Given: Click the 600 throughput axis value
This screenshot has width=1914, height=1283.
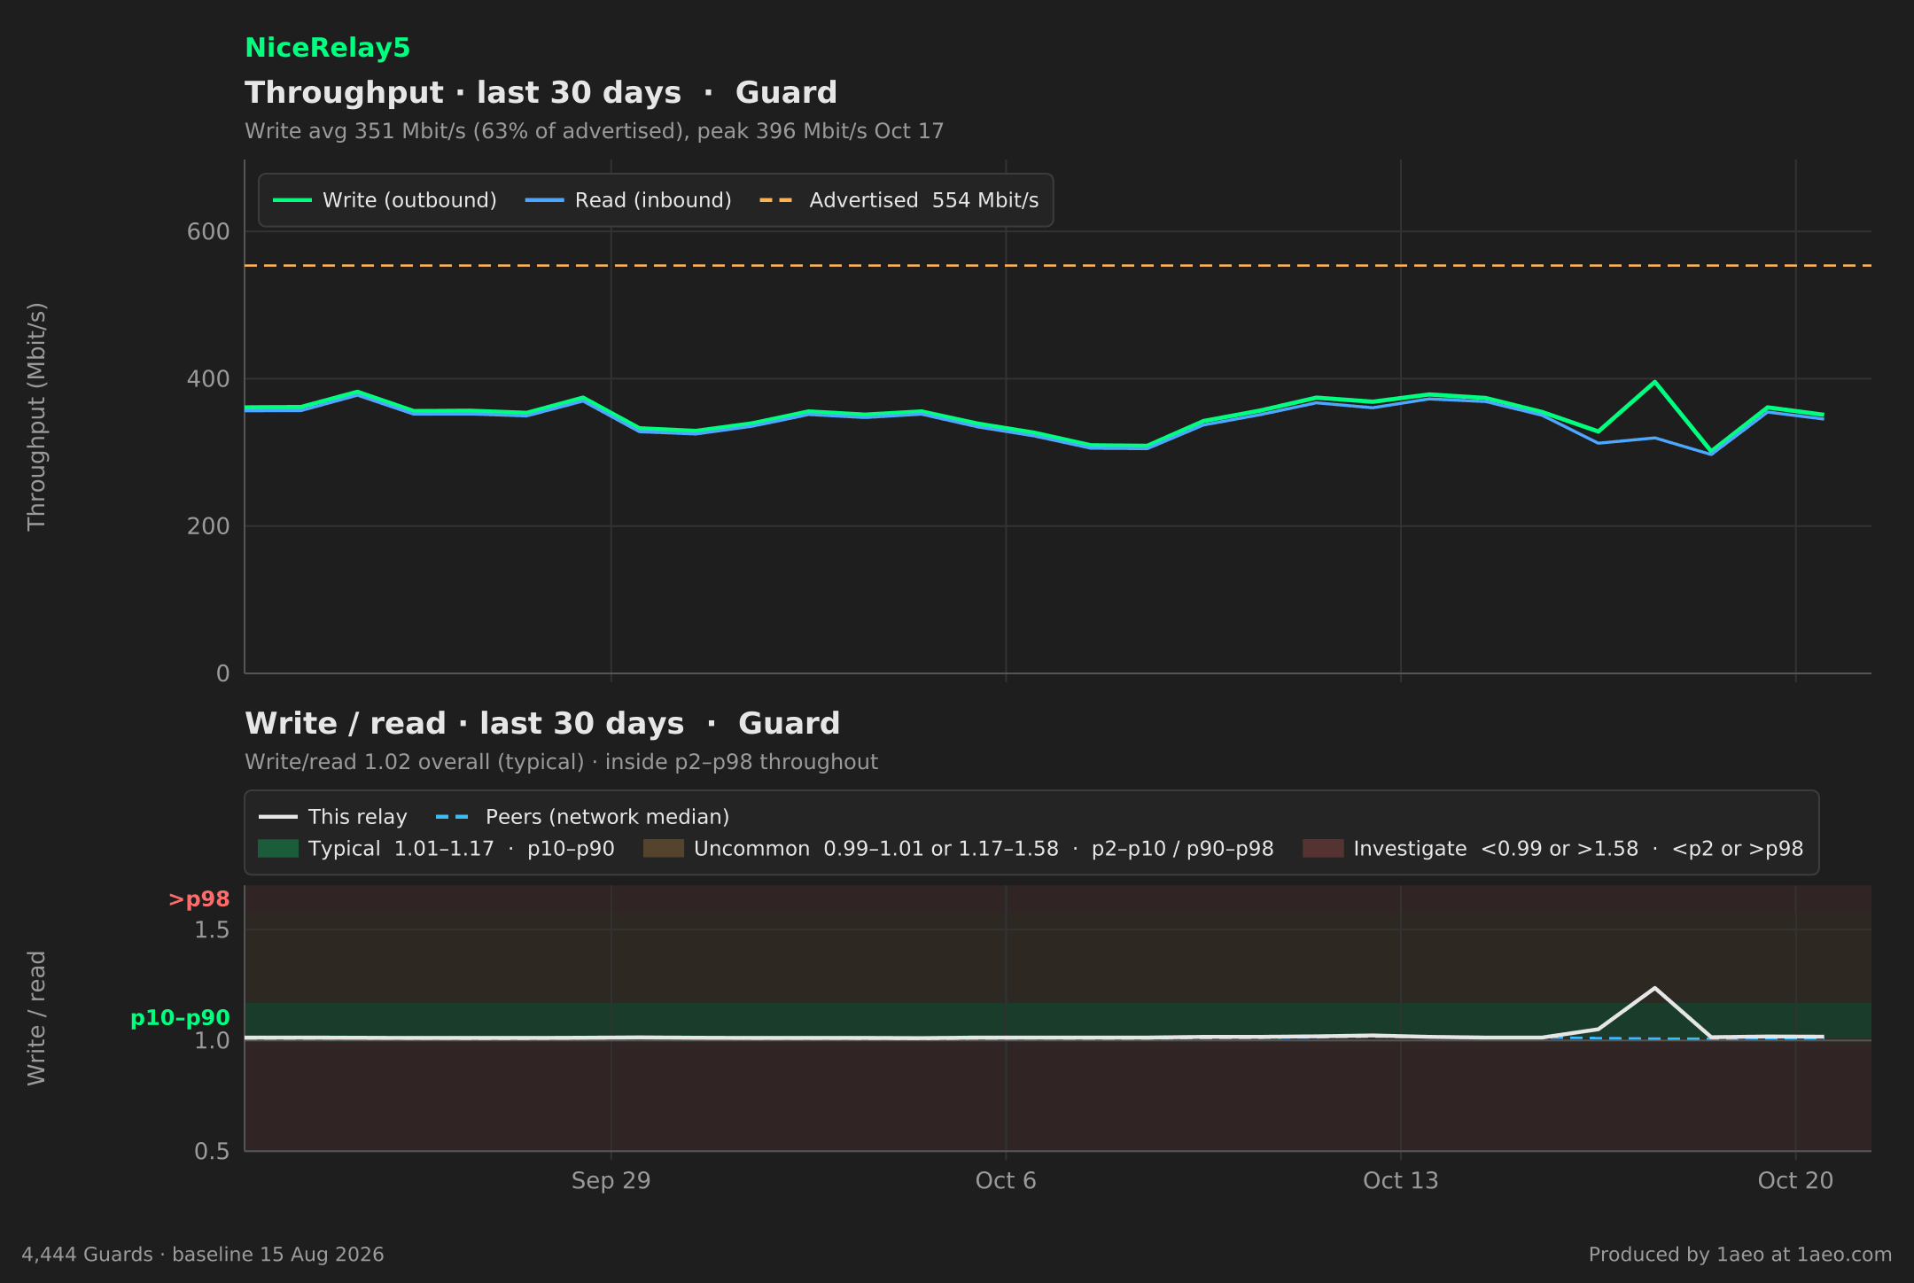Looking at the screenshot, I should pos(208,232).
